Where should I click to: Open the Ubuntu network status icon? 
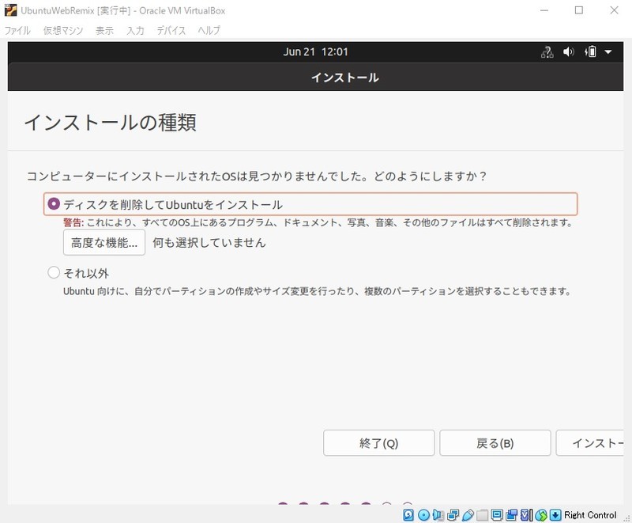coord(547,52)
